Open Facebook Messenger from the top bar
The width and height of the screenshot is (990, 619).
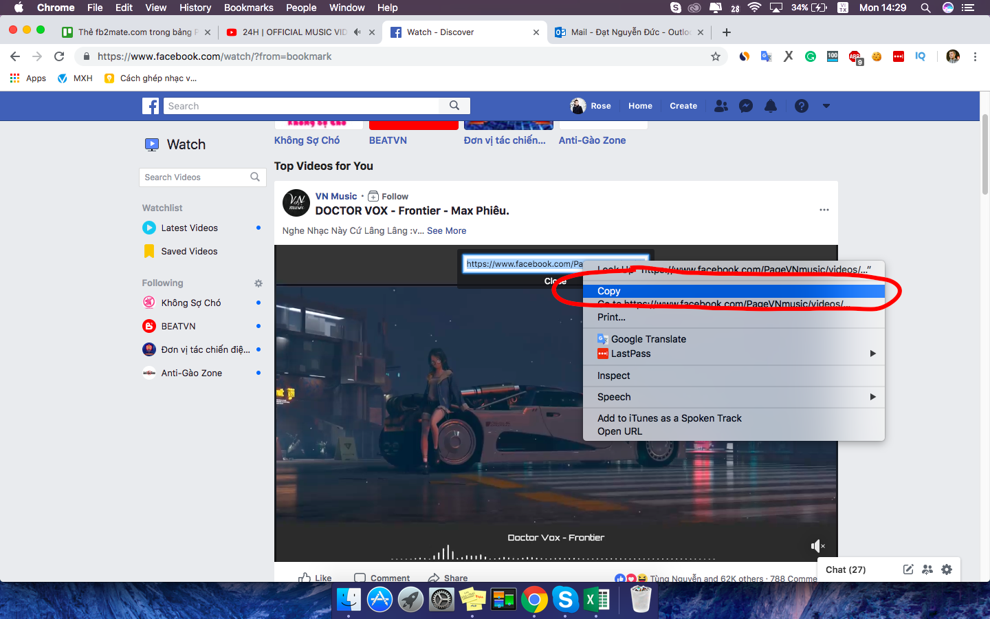click(x=745, y=106)
